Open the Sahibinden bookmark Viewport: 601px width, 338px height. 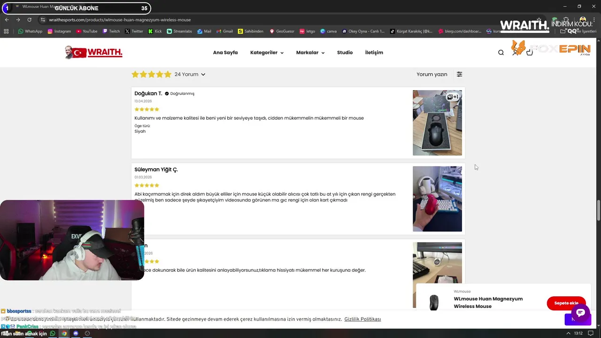click(251, 31)
